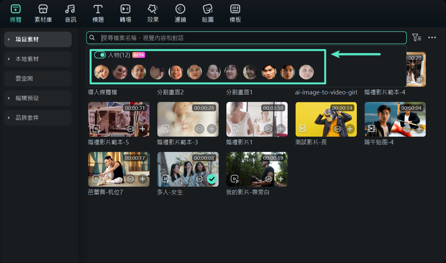446x263 pixels.
Task: Click the project clip icon on 婚禮影片範本-3
Action: click(x=165, y=129)
